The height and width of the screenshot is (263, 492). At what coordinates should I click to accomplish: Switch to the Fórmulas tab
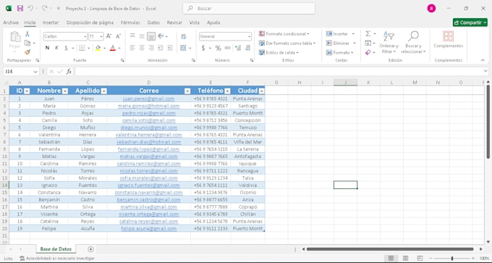point(130,22)
